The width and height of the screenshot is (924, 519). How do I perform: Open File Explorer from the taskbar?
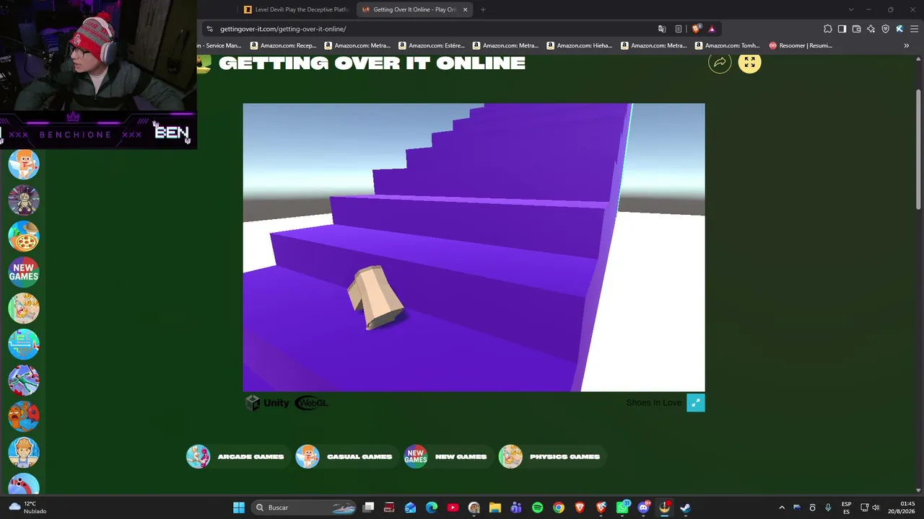(495, 507)
